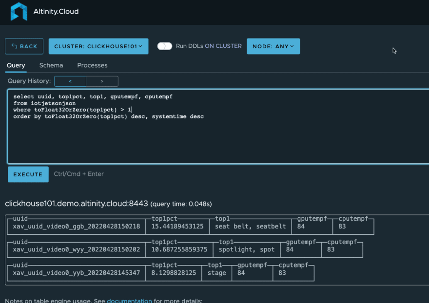
Task: Click the Query History label
Action: click(29, 81)
